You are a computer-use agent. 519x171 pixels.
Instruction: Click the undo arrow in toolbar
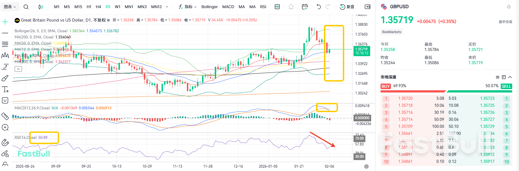tap(319, 7)
